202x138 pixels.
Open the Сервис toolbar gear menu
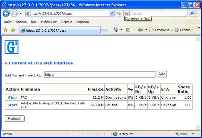184,30
